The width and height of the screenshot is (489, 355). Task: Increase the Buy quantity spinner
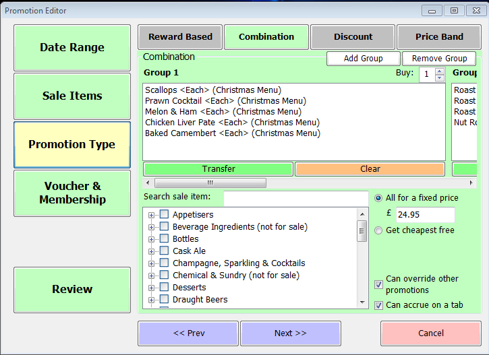pos(440,71)
